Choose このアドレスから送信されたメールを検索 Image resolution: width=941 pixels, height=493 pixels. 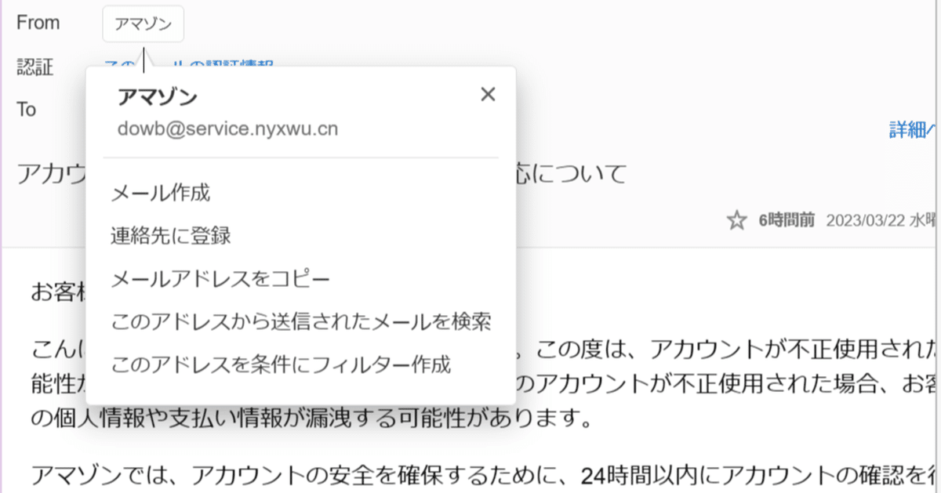pyautogui.click(x=300, y=321)
